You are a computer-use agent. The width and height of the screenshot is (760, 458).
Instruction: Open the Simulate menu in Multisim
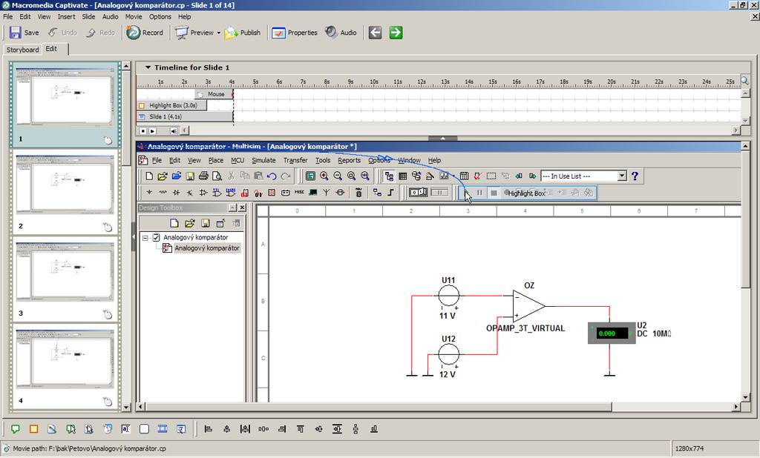(x=263, y=160)
